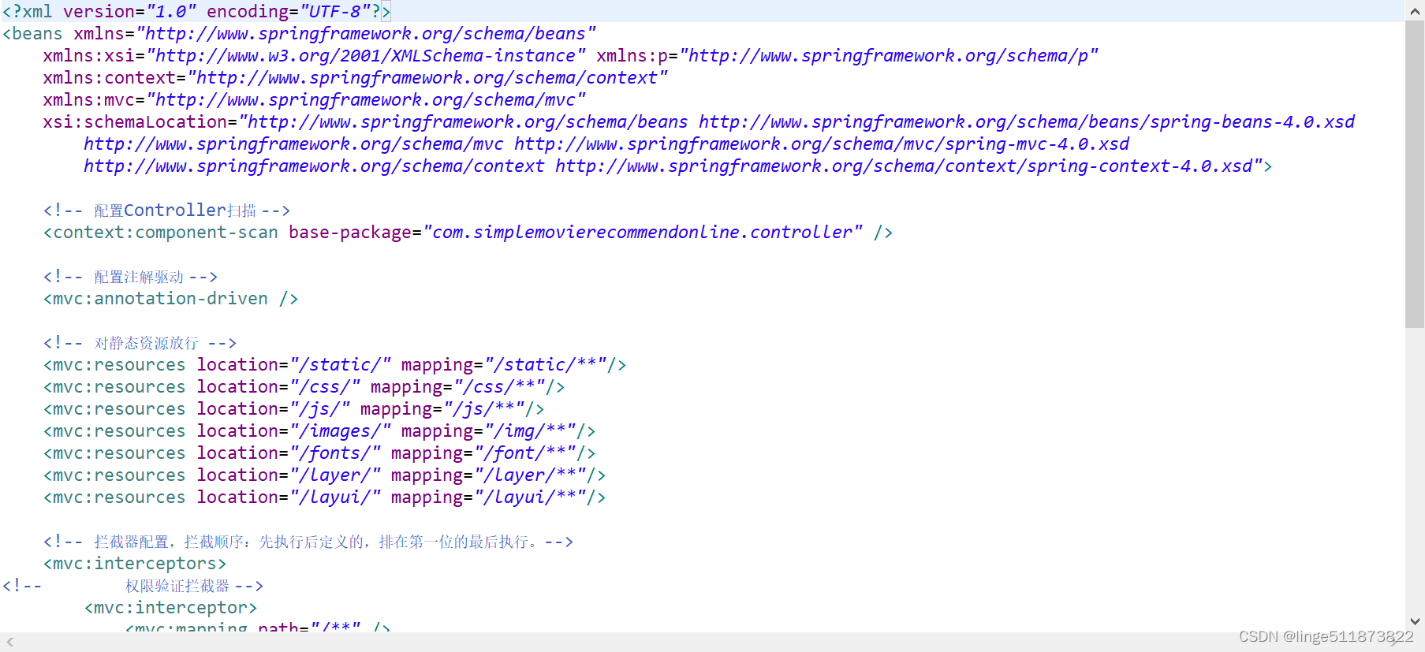This screenshot has width=1425, height=652.
Task: Click the spring-context-4.0.xsd schema line
Action: click(678, 166)
